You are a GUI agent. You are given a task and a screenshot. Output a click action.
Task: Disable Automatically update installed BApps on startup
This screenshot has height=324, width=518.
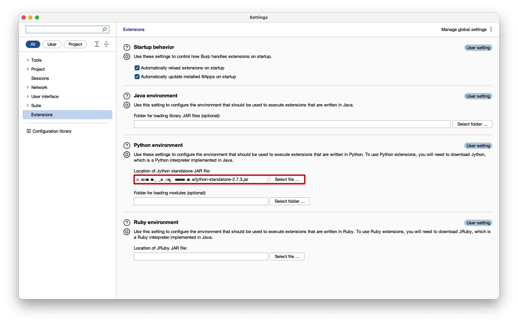(137, 77)
